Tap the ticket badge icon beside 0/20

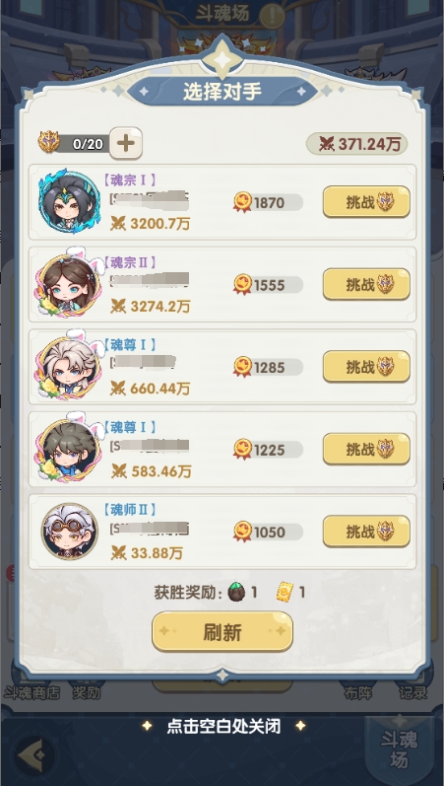tap(49, 143)
